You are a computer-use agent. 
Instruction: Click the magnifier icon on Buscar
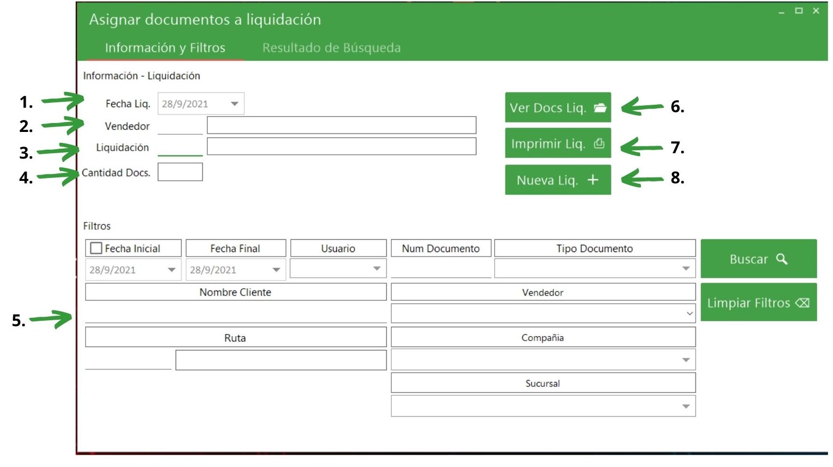(782, 259)
